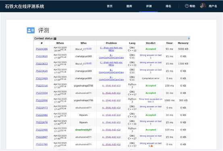Open submission 75223820
223x151 pixels.
tap(42, 57)
